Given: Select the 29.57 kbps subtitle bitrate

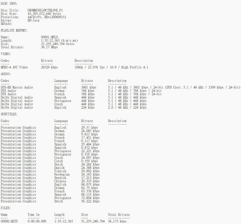Looking at the screenshot, I should [x=90, y=128].
